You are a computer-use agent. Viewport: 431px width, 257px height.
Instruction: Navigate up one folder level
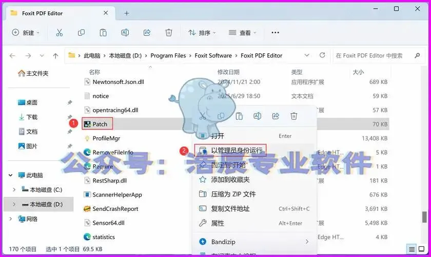(55, 56)
